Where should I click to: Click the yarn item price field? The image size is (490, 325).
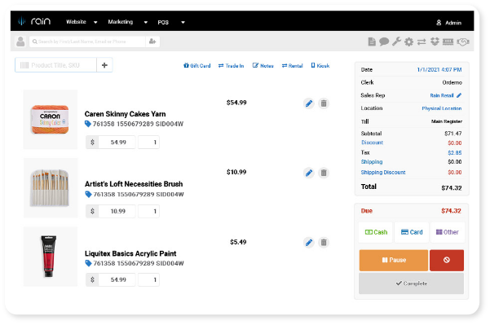click(117, 142)
